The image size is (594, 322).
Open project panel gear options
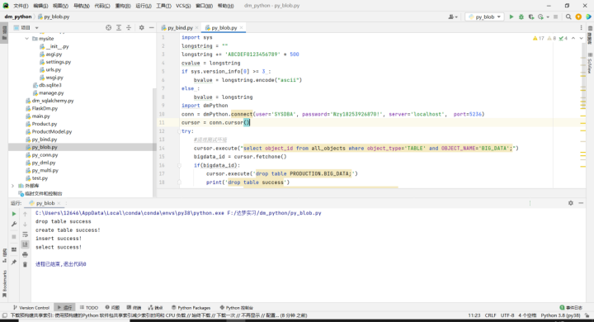tap(142, 28)
